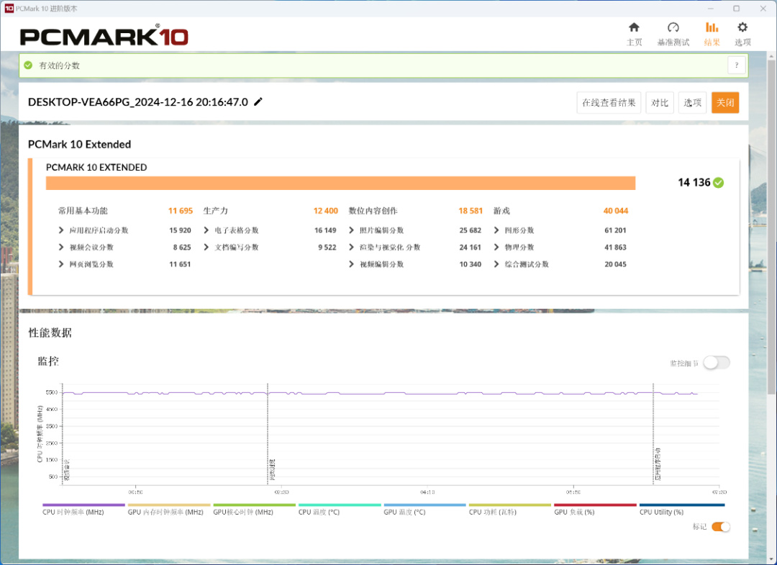777x565 pixels.
Task: Expand 照片编辑分数 row
Action: pyautogui.click(x=351, y=230)
